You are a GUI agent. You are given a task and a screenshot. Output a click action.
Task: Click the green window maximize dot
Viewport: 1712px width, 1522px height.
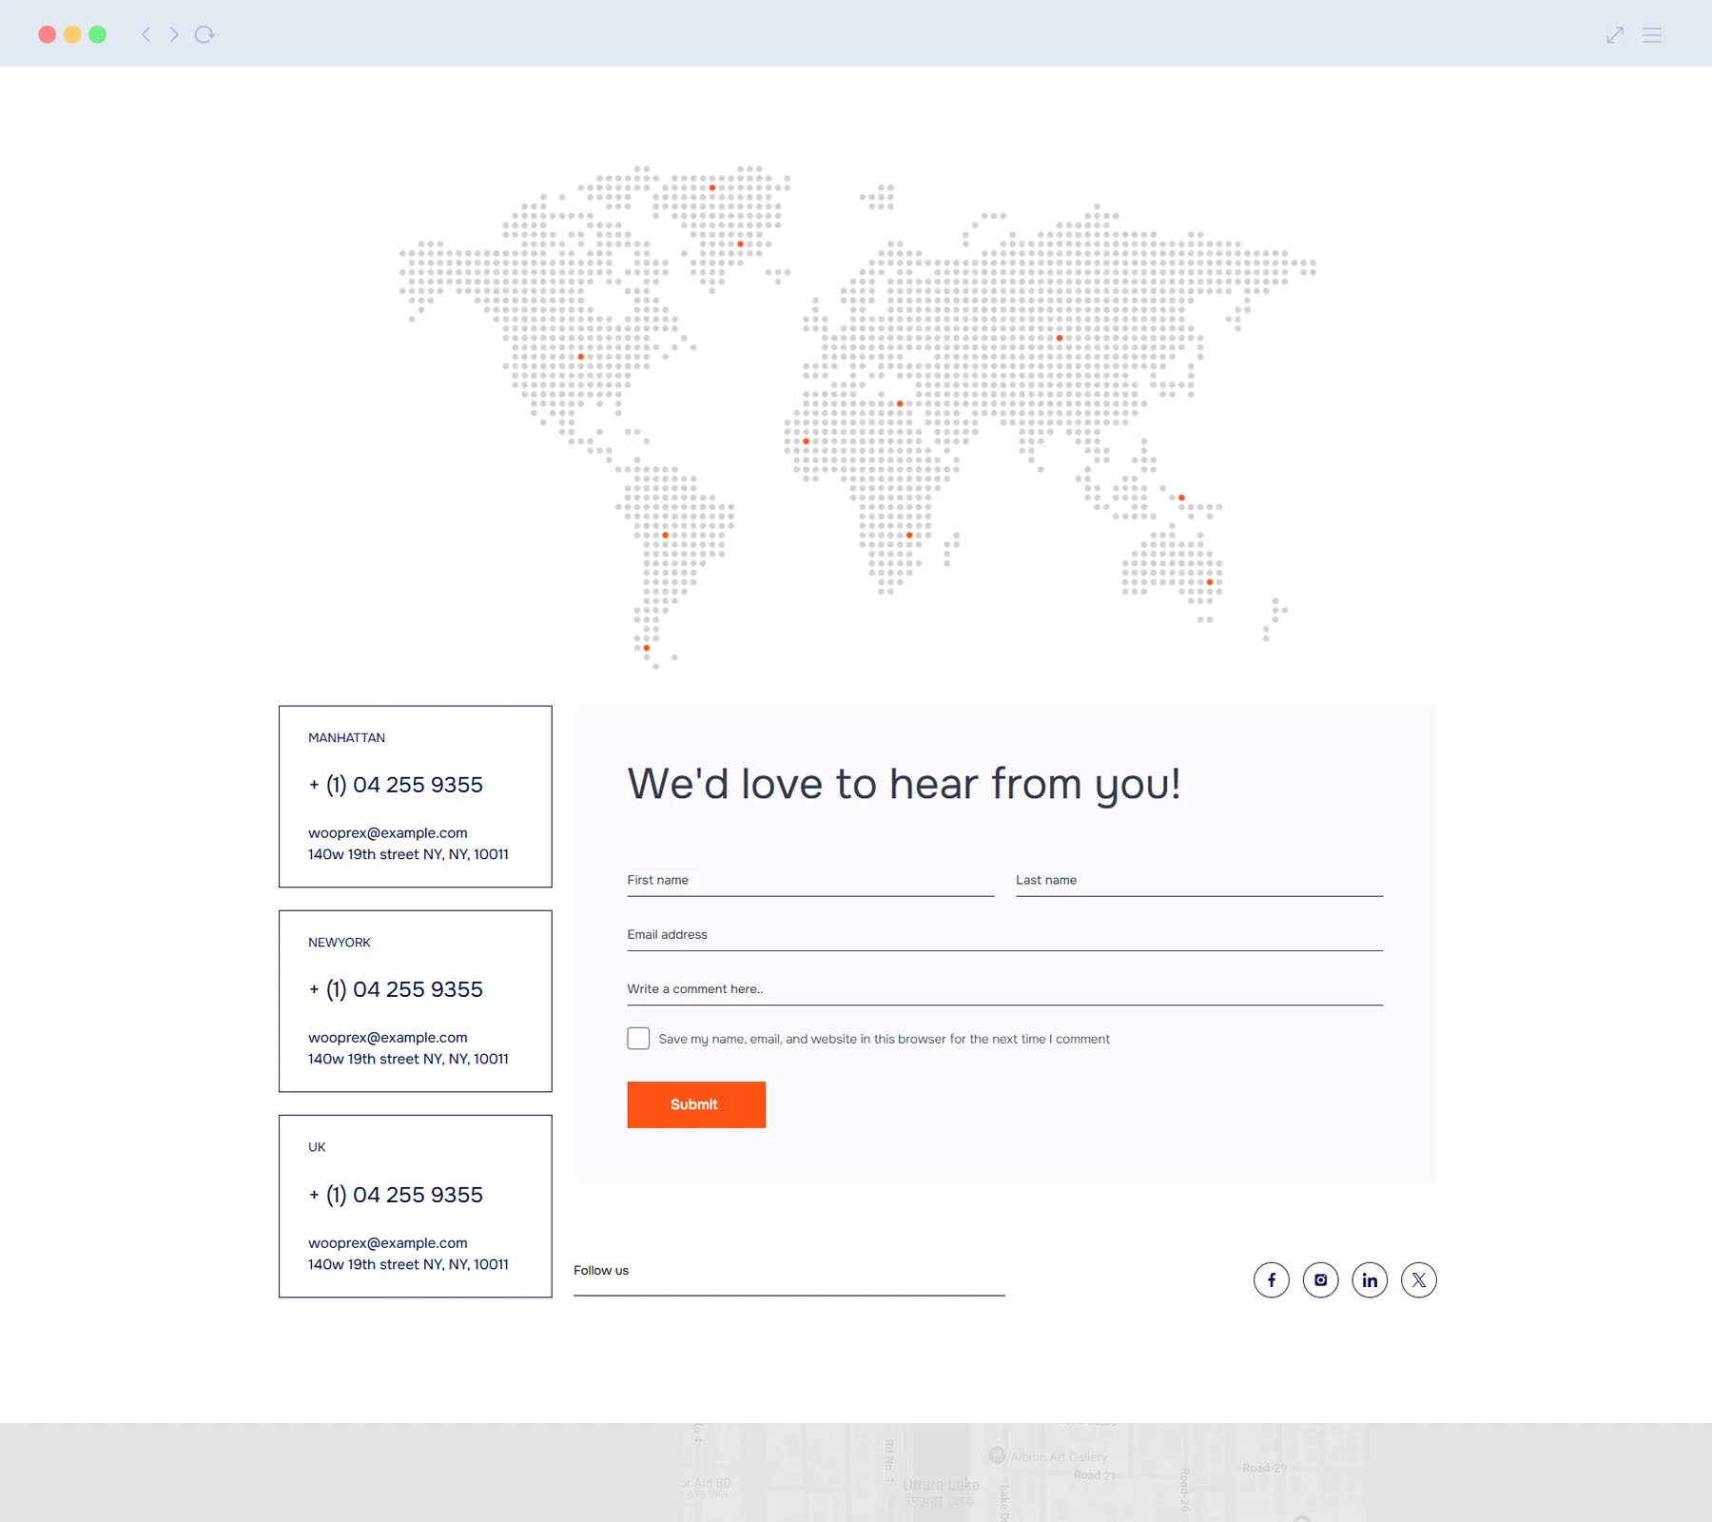(97, 35)
